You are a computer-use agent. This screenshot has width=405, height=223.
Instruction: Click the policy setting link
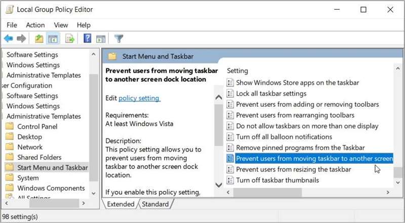(139, 98)
